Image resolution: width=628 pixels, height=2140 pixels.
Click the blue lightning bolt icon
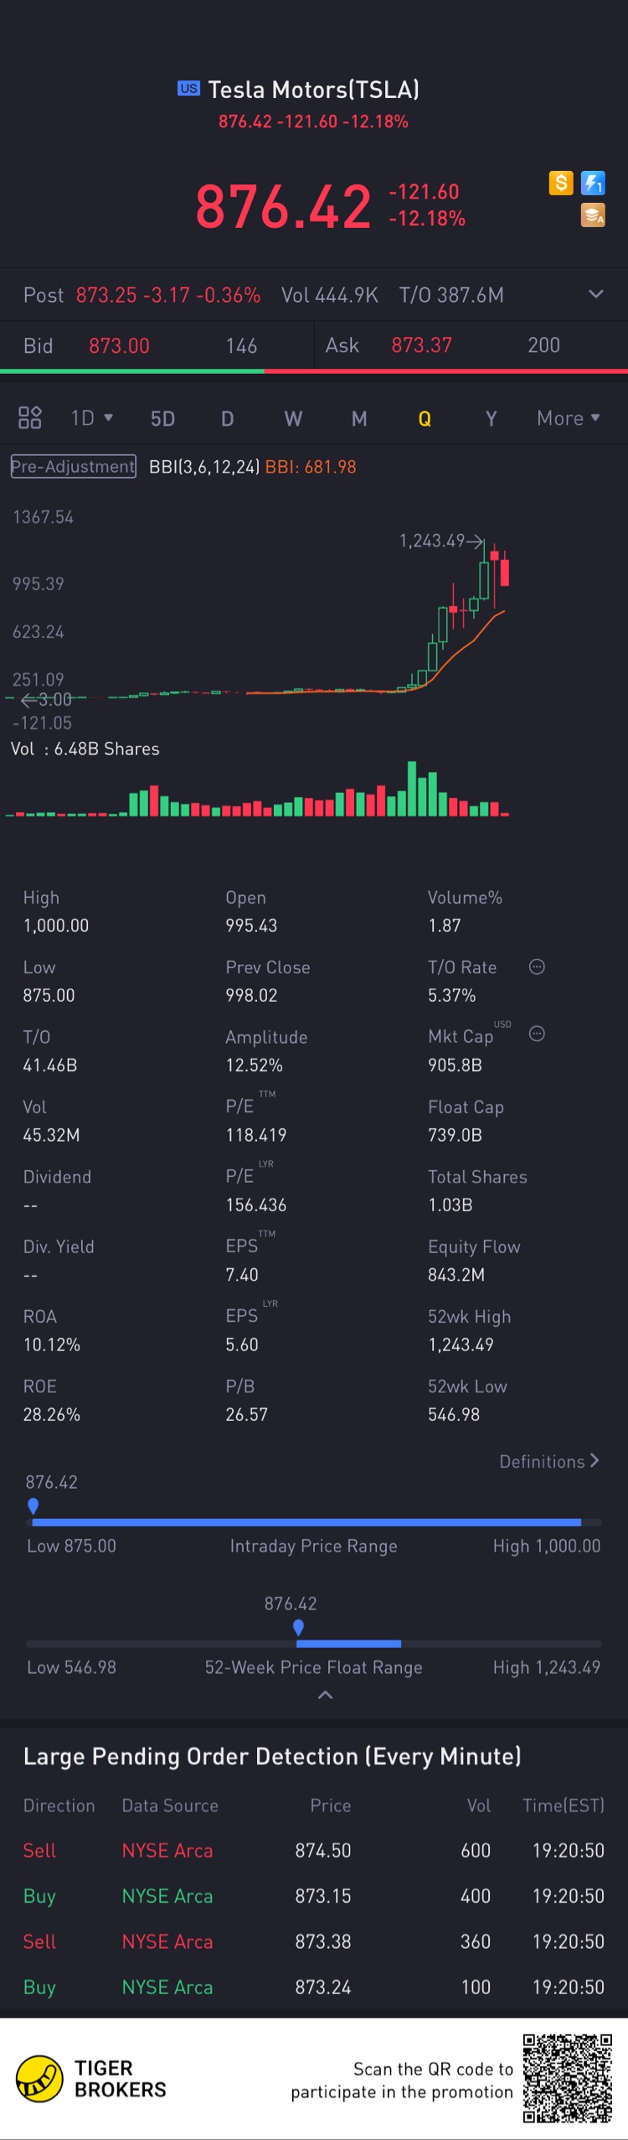(593, 183)
